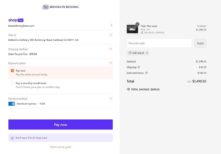
Task: Click the King / Yes variant text
Action: [x=145, y=30]
